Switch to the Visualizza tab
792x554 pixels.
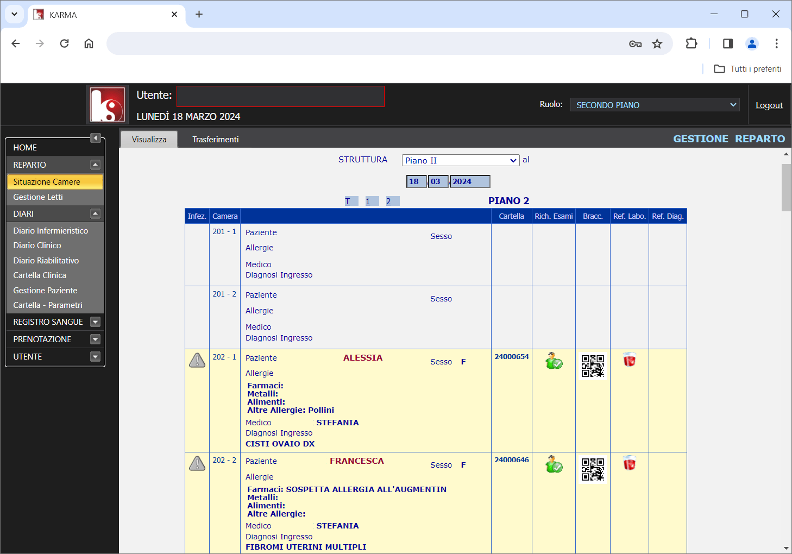(149, 139)
